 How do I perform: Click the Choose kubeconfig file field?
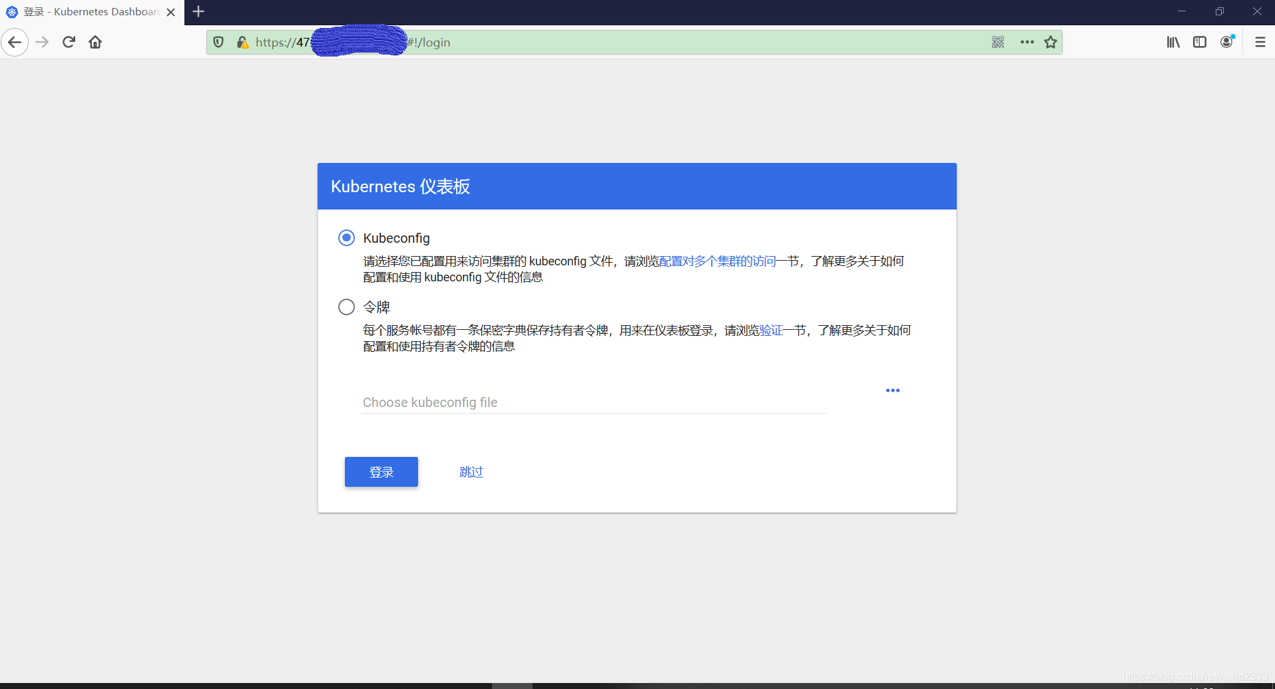(594, 402)
